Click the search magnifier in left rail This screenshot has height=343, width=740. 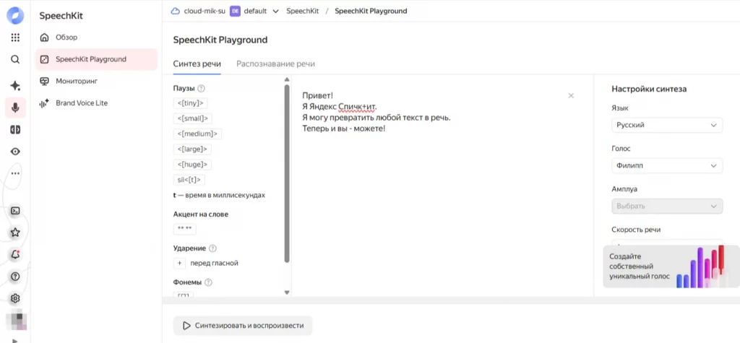pos(15,60)
